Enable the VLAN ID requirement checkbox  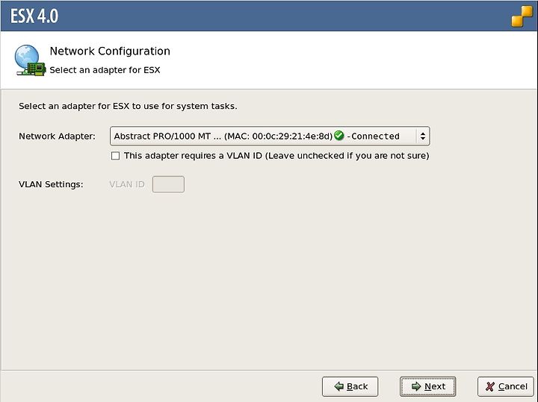115,156
